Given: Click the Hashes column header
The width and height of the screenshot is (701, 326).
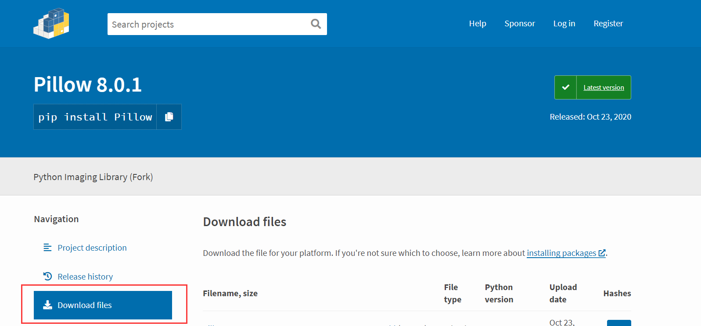Looking at the screenshot, I should pyautogui.click(x=617, y=293).
